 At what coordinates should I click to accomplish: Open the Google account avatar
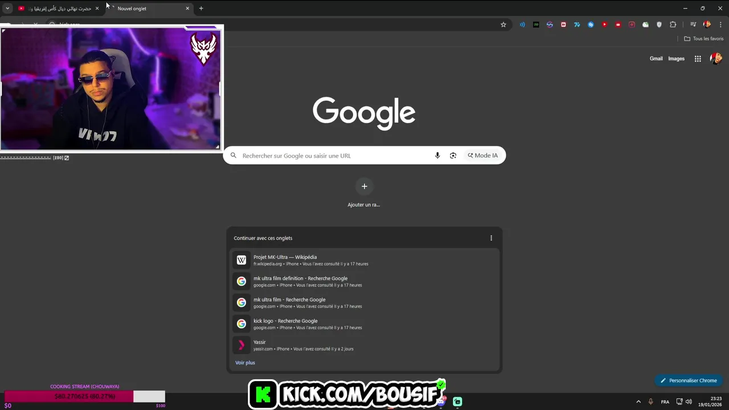(x=716, y=59)
